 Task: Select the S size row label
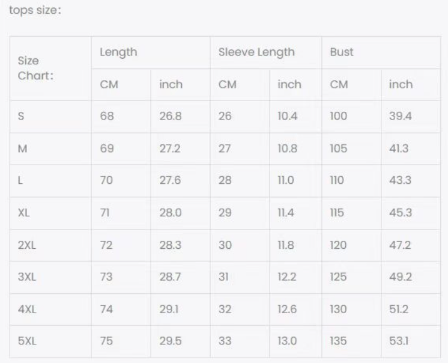pyautogui.click(x=21, y=116)
